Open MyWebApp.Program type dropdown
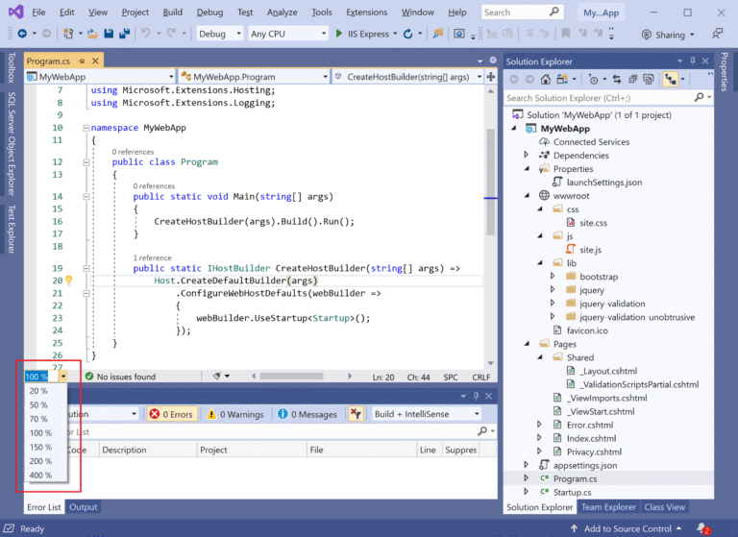The height and width of the screenshot is (537, 738). coord(254,76)
